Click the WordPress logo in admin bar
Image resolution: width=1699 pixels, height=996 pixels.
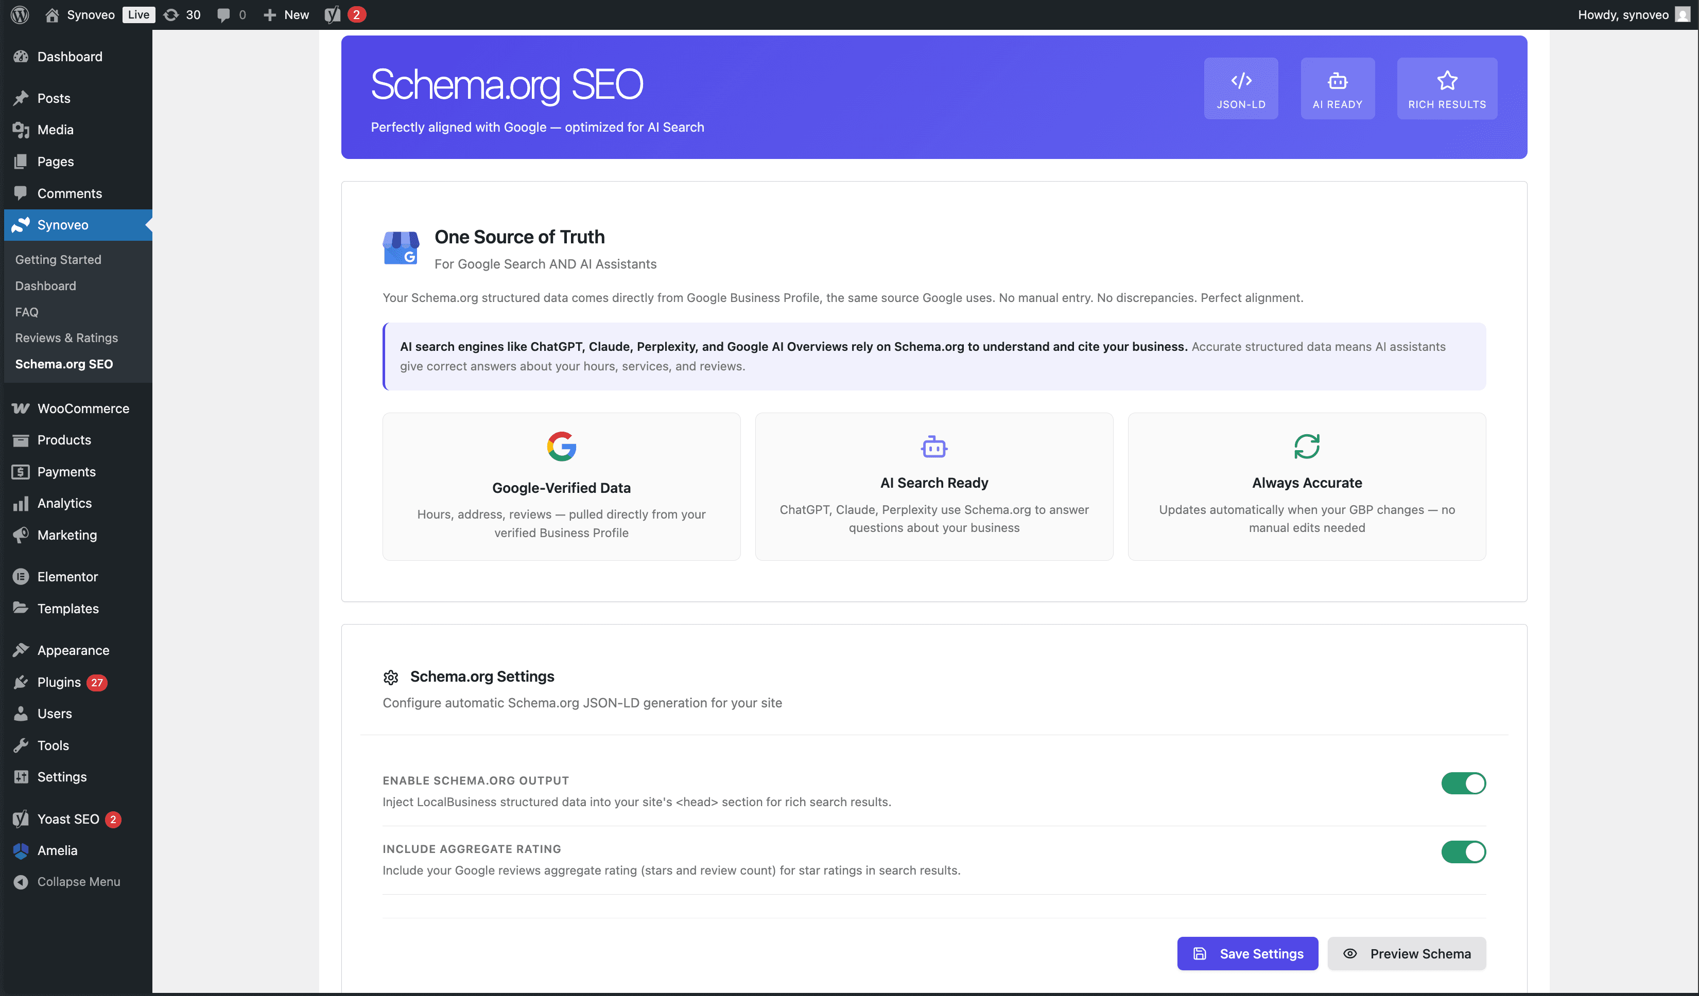click(x=19, y=14)
